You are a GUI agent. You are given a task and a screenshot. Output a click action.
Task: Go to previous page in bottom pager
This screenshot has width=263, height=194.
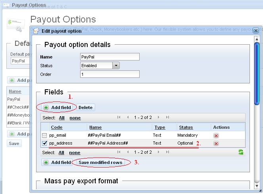tap(128, 152)
